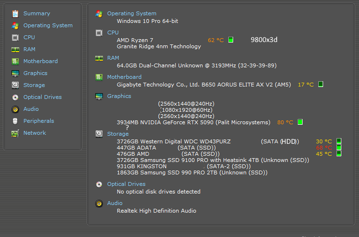This screenshot has width=359, height=237.
Task: Open Network in the sidebar
Action: 34,133
